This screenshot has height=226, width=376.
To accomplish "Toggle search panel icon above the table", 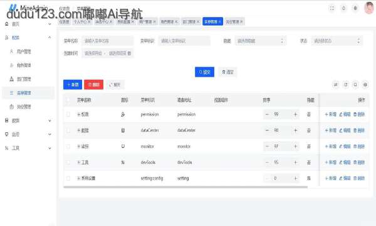I will pyautogui.click(x=336, y=85).
